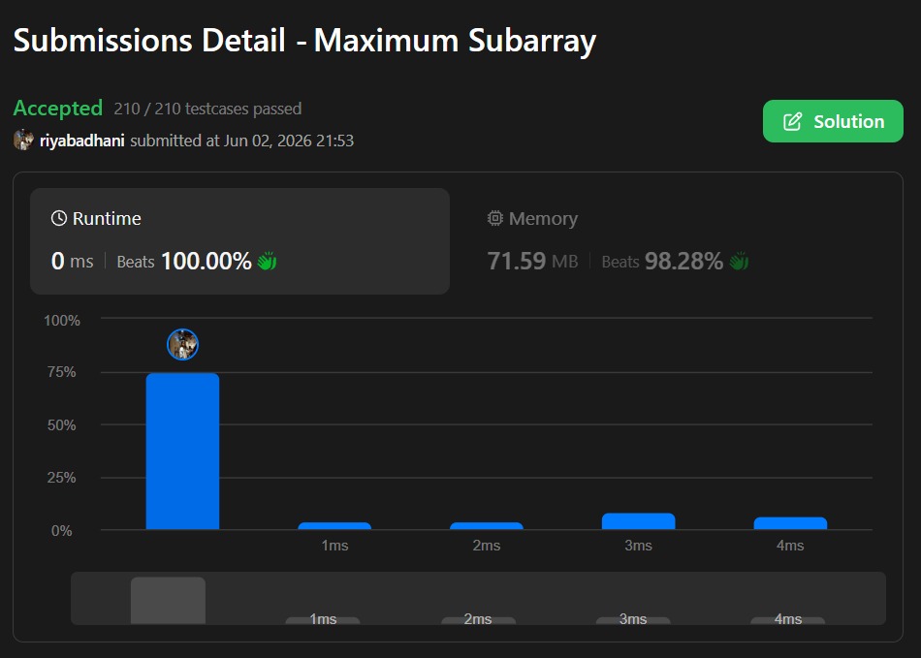Click the 'submitted at Jun 02, 2026 21:53' text
Screen dimensions: 921x658
(x=242, y=141)
